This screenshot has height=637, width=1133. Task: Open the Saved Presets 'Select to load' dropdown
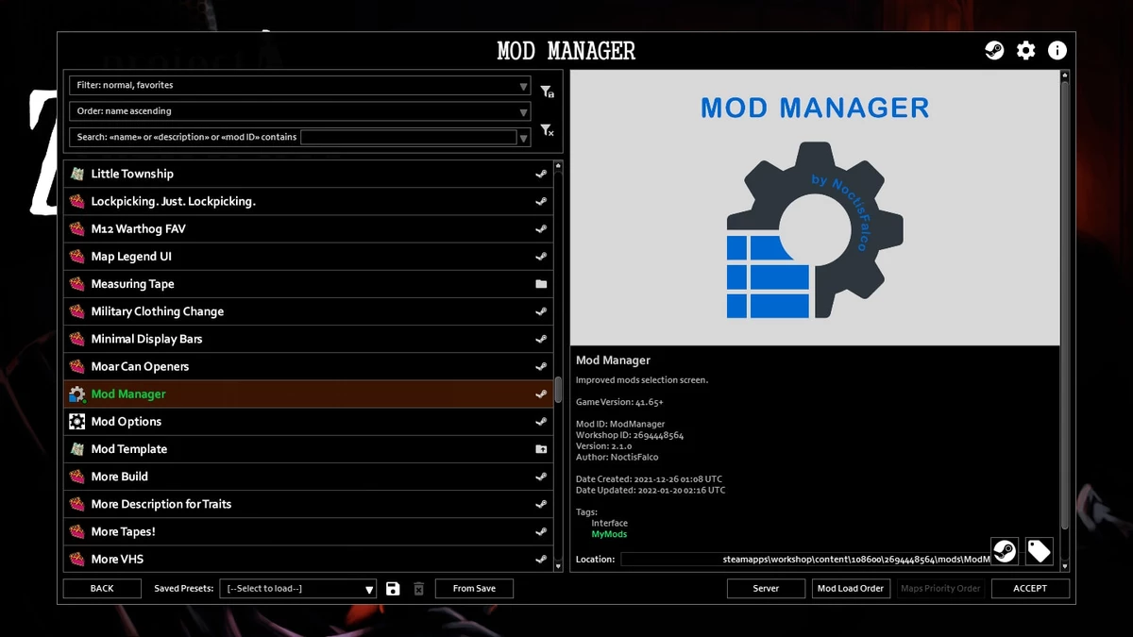click(298, 589)
